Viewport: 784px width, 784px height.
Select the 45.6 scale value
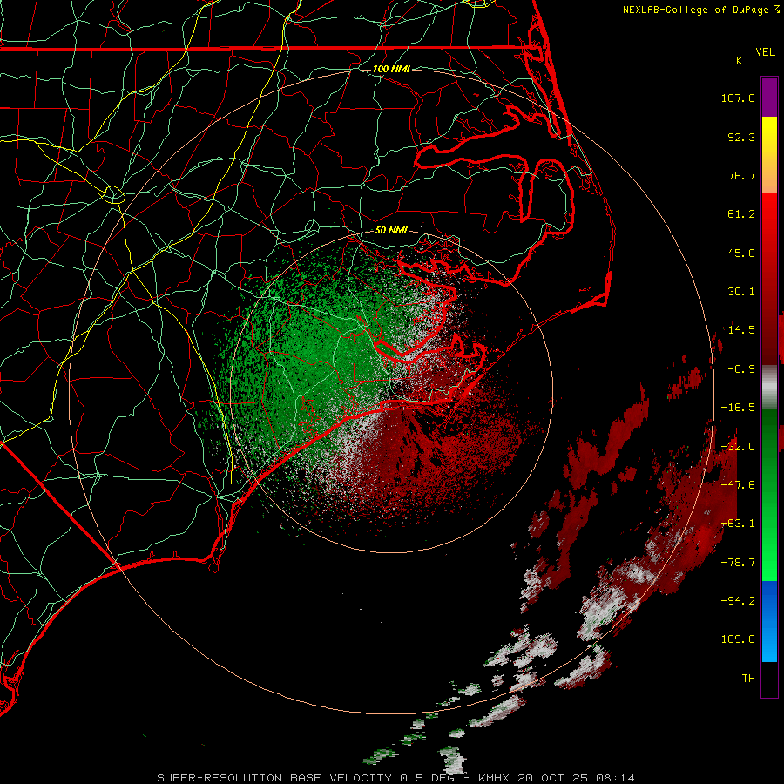point(741,253)
